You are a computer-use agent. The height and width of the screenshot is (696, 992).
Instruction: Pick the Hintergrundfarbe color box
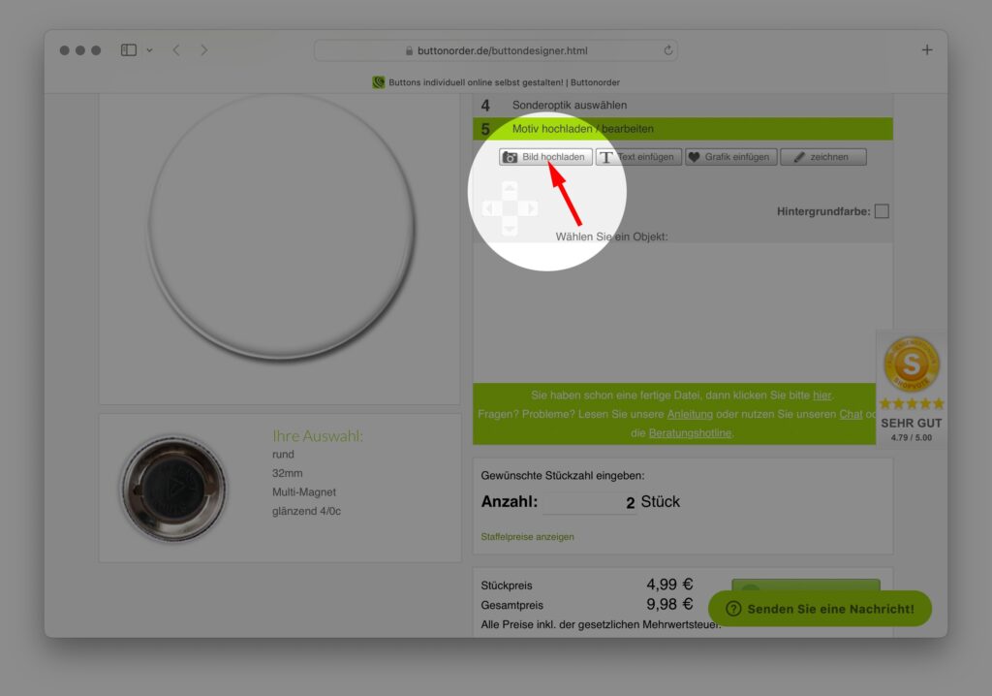(x=881, y=211)
